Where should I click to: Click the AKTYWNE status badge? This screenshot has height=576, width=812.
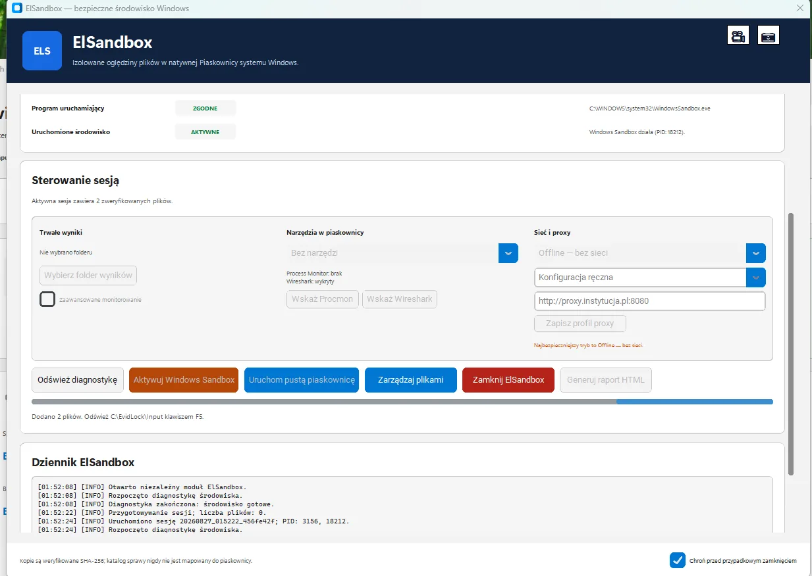(x=205, y=132)
